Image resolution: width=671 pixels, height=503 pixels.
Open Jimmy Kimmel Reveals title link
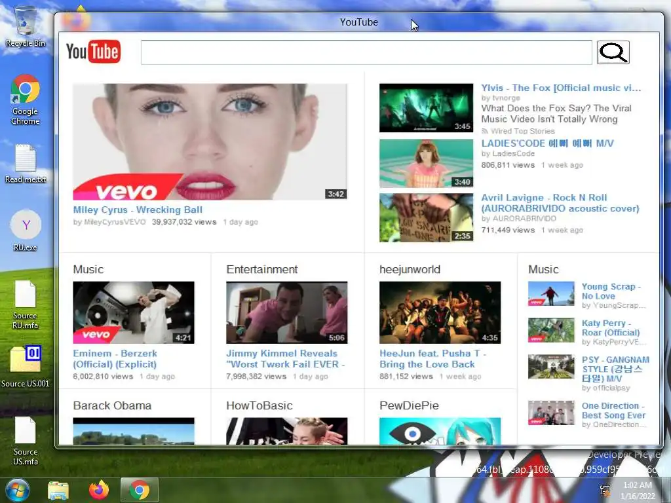286,359
